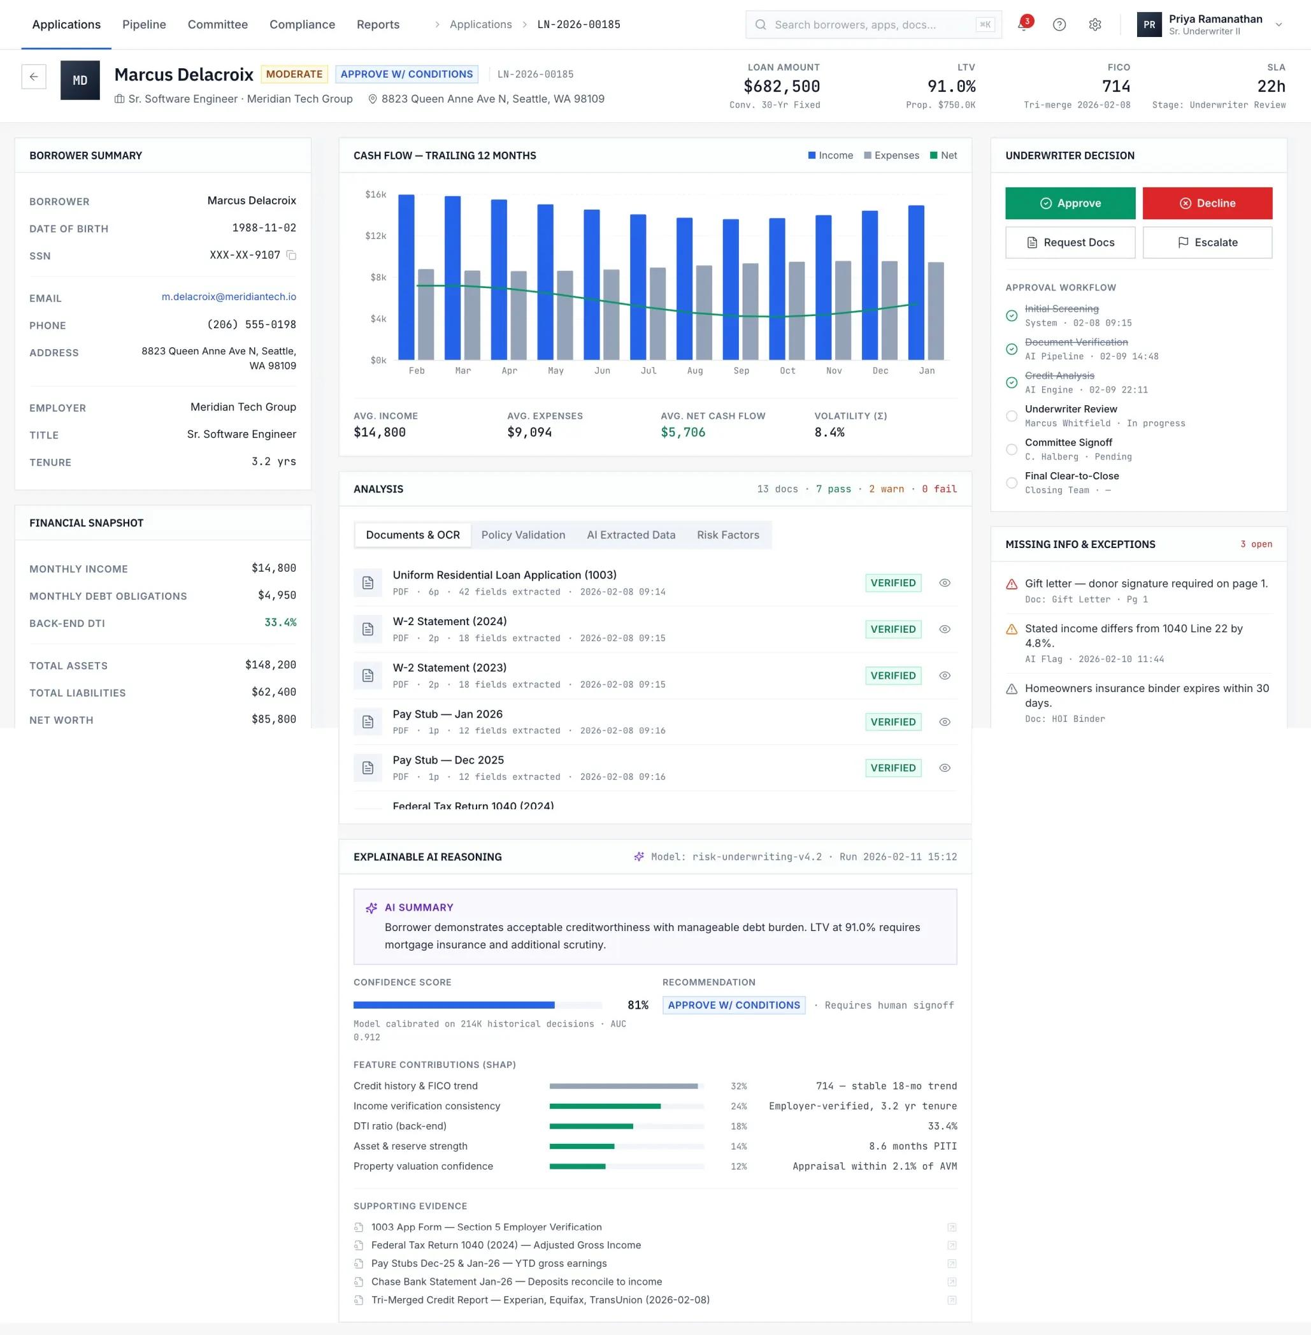Click the notifications bell icon
The height and width of the screenshot is (1335, 1311).
pyautogui.click(x=1023, y=25)
